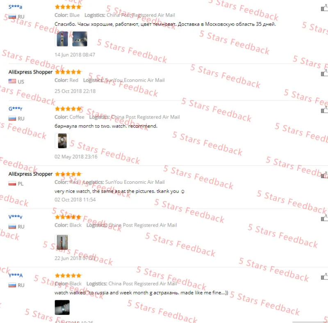Like Y***A's Black watch review
This screenshot has height=323, width=328.
(324, 277)
